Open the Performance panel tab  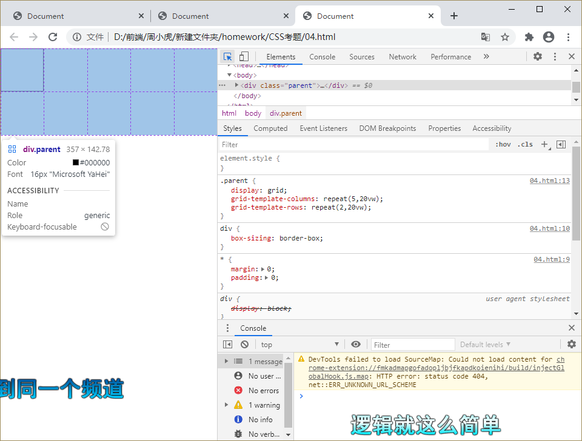point(450,57)
